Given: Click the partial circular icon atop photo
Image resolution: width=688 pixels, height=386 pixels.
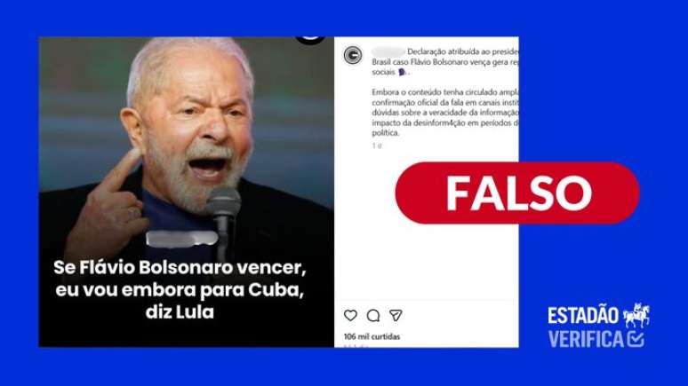Looking at the screenshot, I should click(310, 40).
